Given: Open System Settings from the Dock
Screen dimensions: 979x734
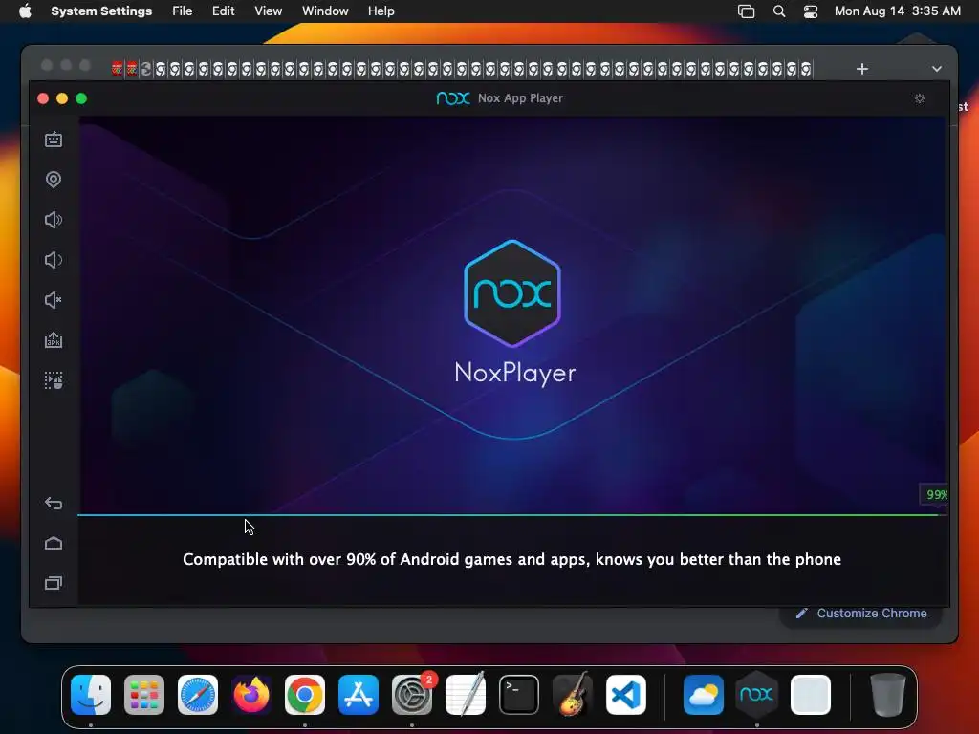Looking at the screenshot, I should point(412,694).
